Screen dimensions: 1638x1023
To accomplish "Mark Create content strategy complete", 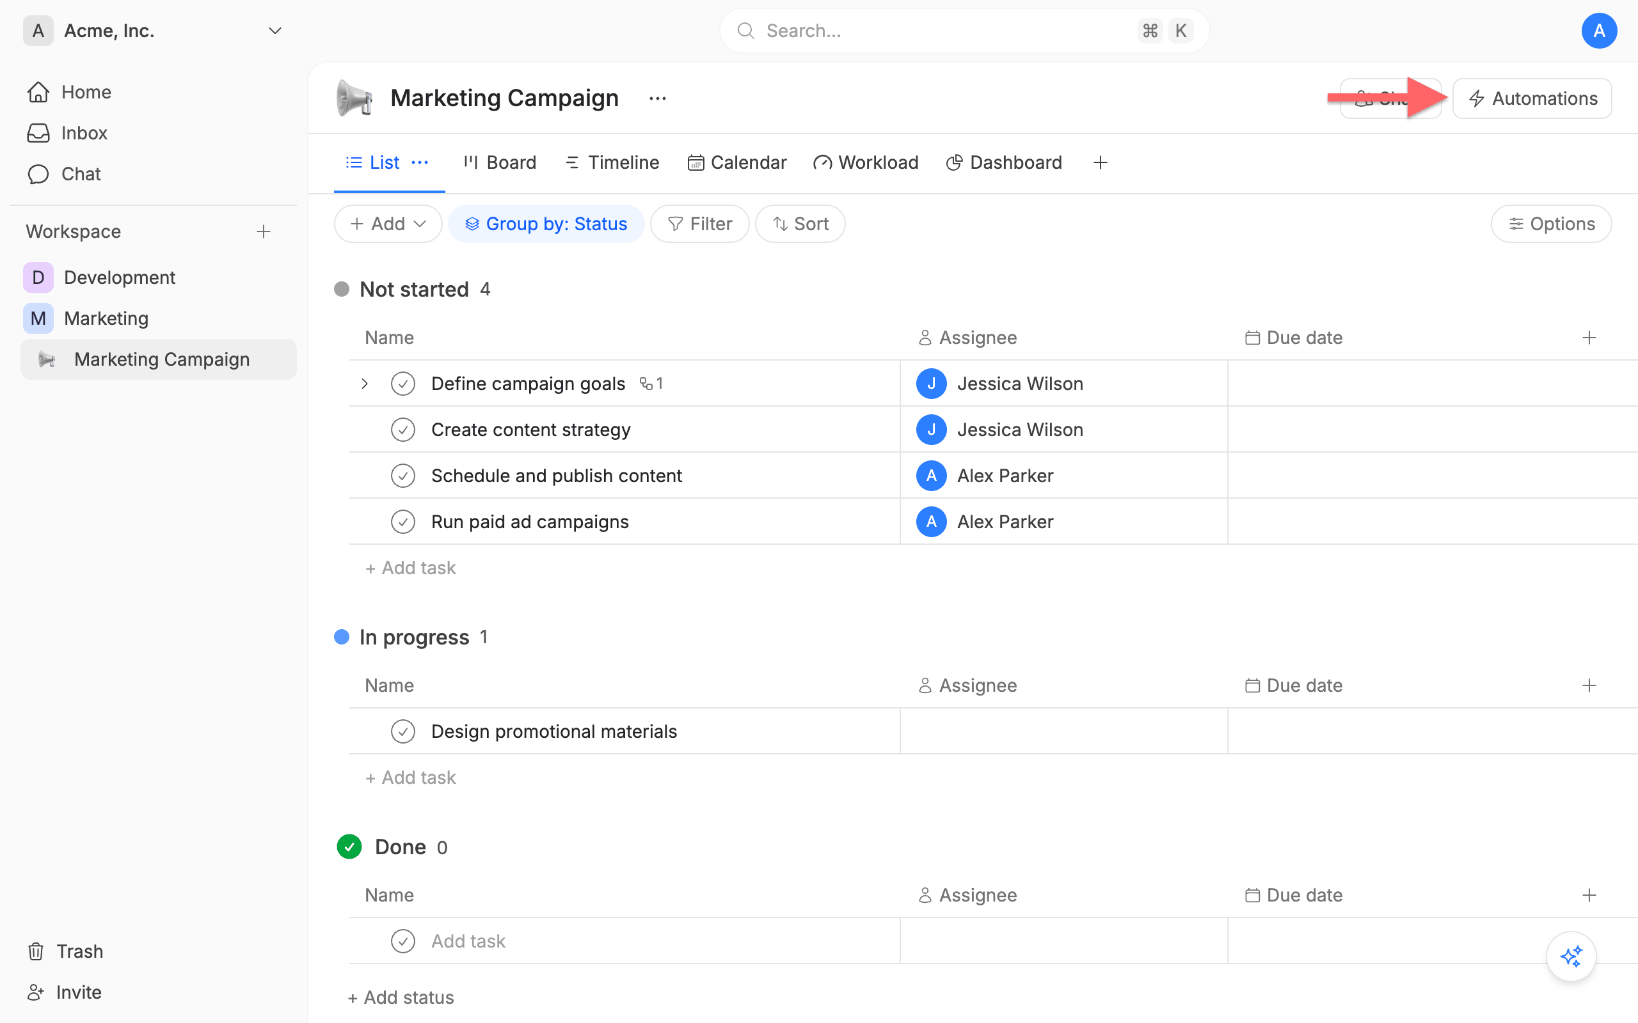I will point(402,430).
